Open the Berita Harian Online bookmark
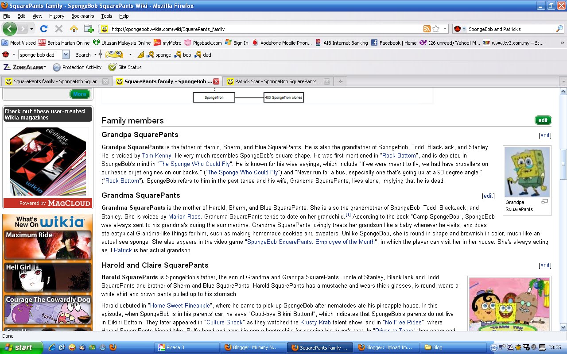The height and width of the screenshot is (354, 567). click(x=64, y=43)
